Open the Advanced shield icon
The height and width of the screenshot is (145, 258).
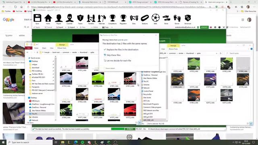coord(187,18)
